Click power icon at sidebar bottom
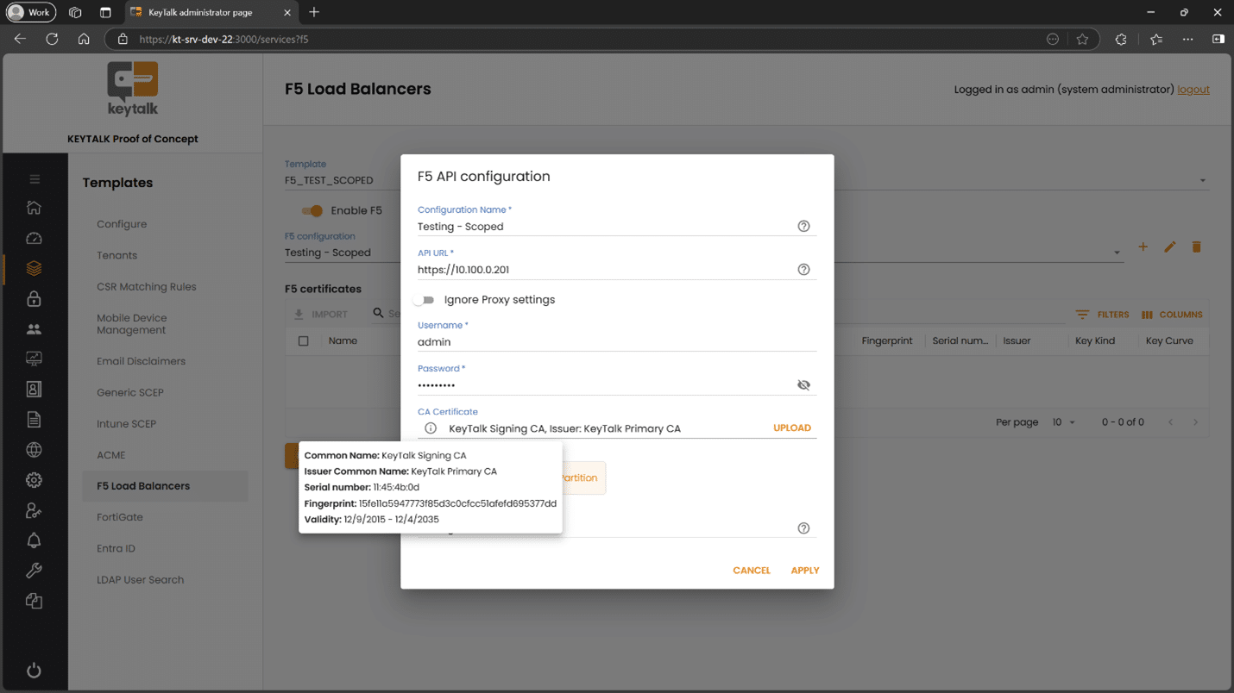The image size is (1234, 693). [34, 671]
